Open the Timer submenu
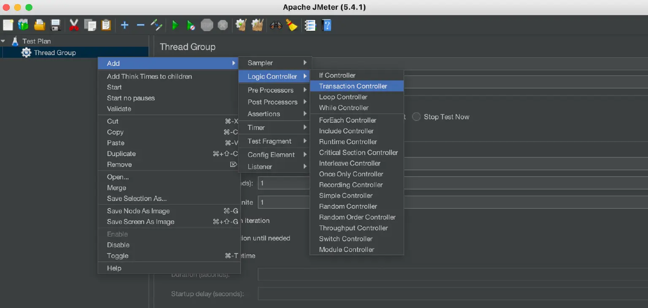The image size is (648, 308). tap(256, 127)
